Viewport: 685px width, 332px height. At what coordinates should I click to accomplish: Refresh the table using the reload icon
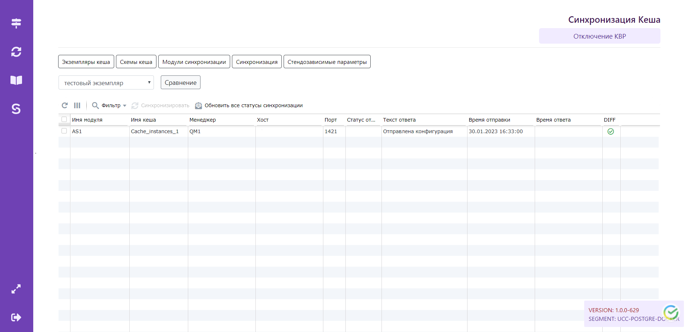point(65,105)
